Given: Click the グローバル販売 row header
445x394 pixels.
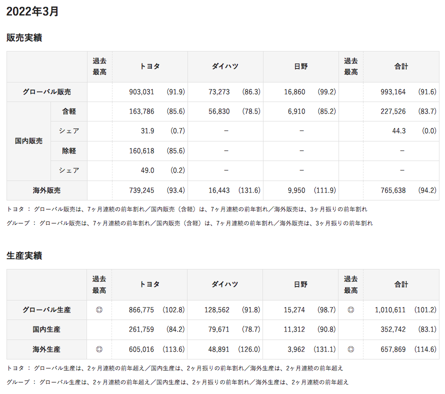Looking at the screenshot, I should click(47, 92).
